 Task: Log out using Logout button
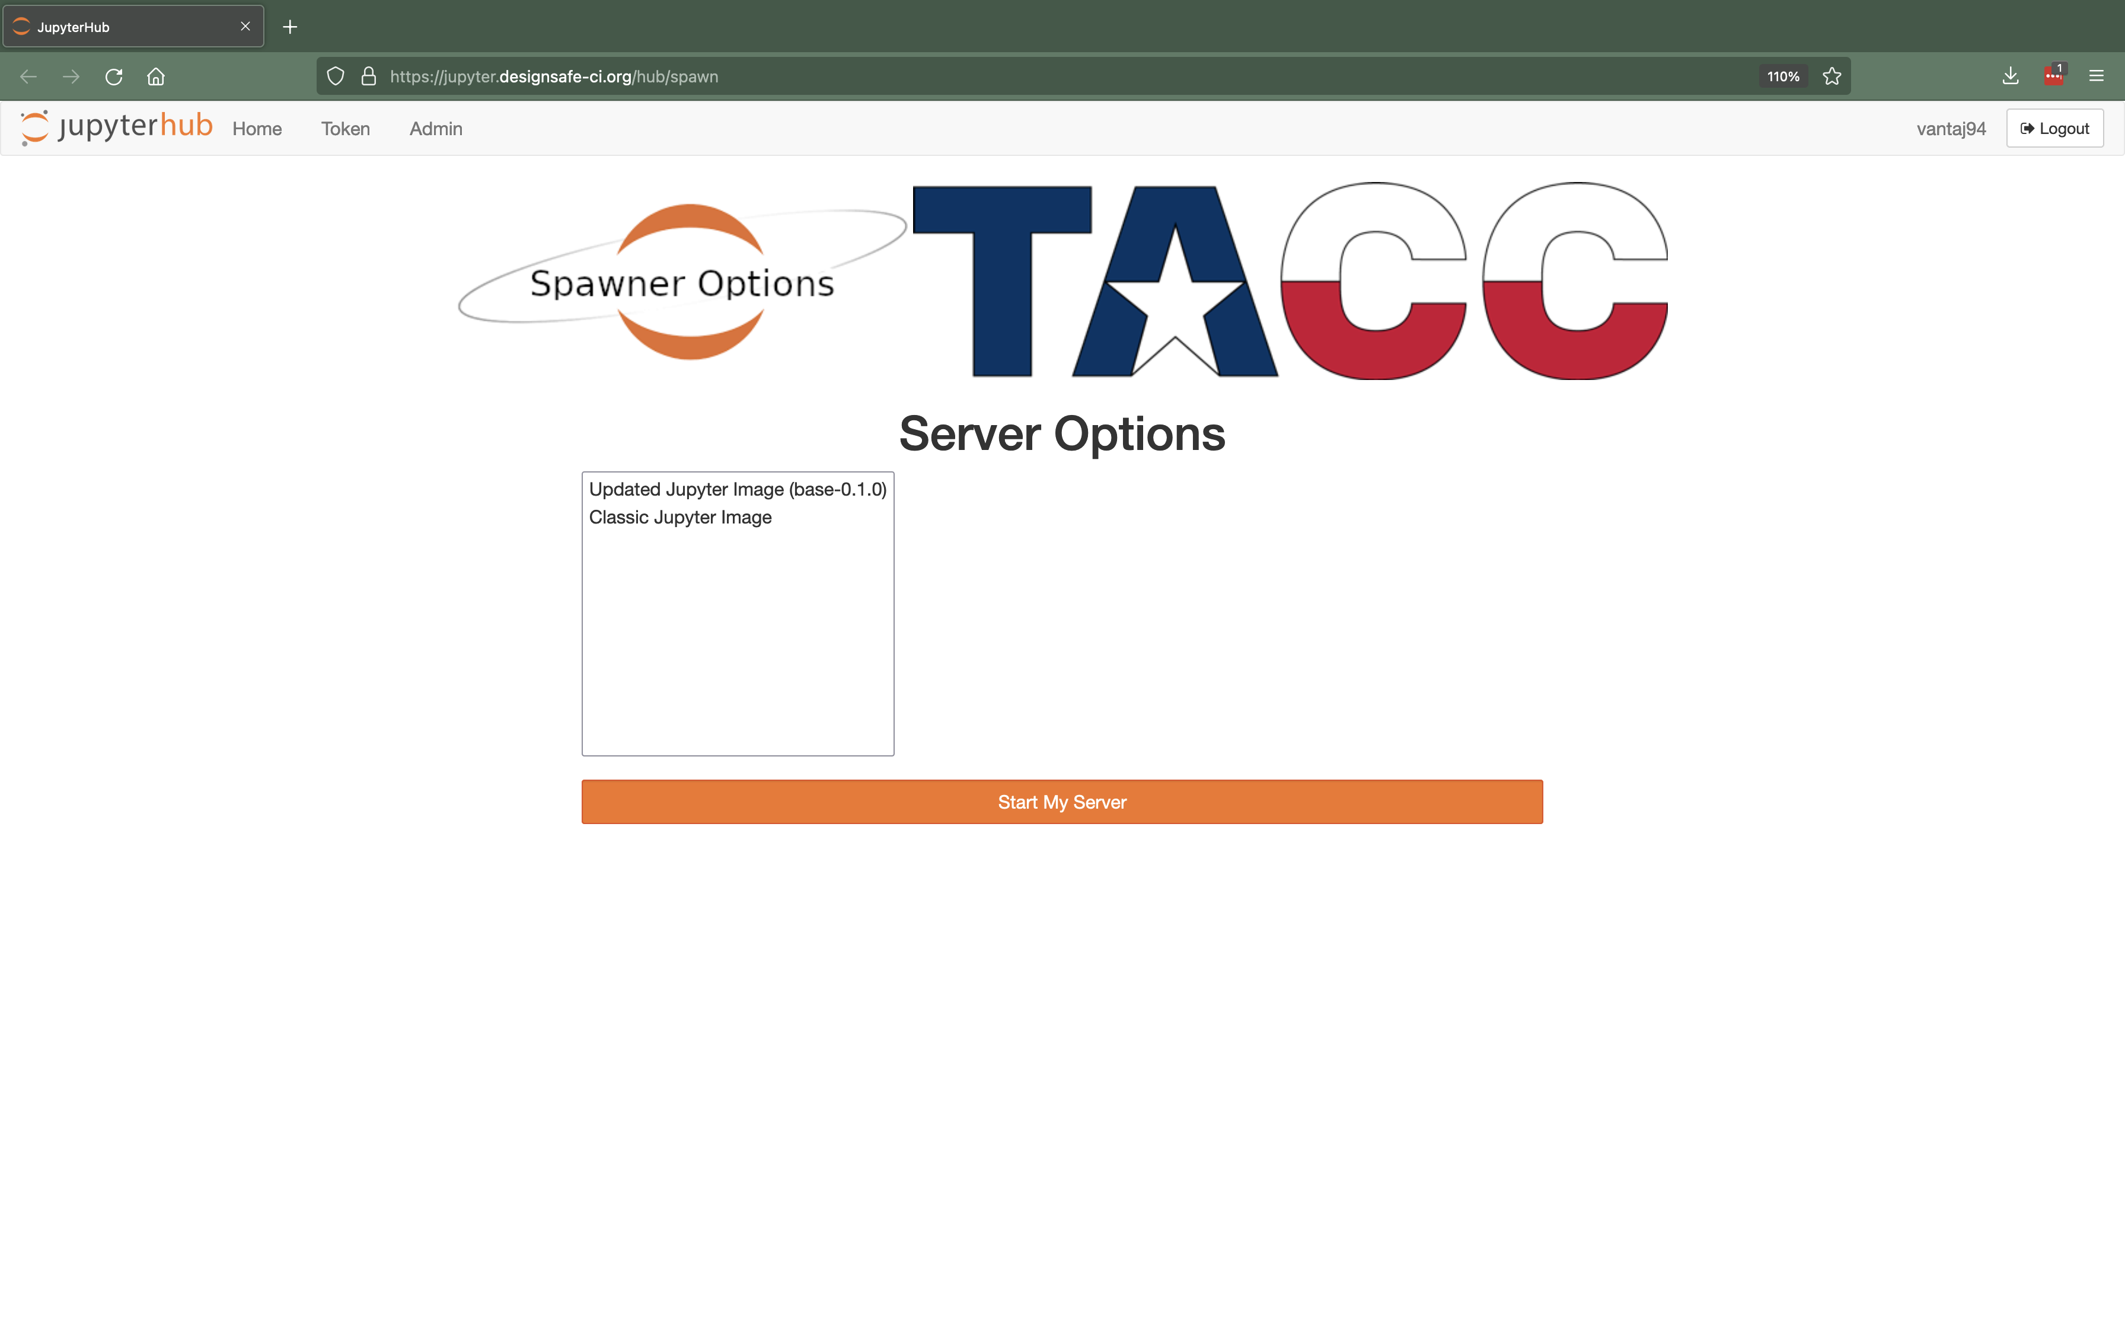point(2054,128)
